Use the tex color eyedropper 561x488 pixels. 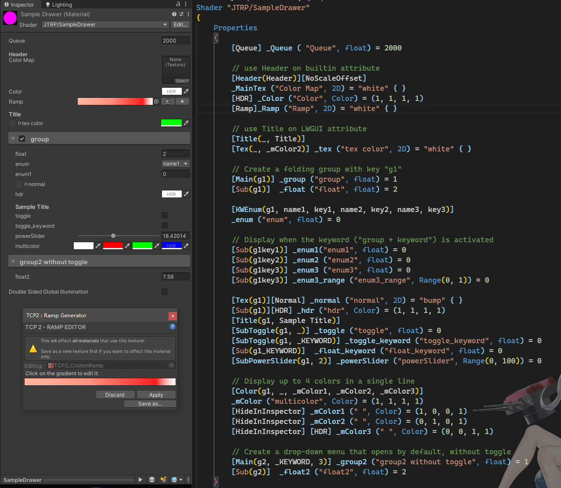[187, 123]
